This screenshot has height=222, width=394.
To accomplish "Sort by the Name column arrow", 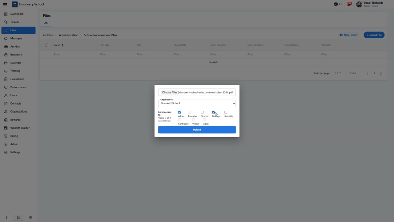I will [62, 45].
